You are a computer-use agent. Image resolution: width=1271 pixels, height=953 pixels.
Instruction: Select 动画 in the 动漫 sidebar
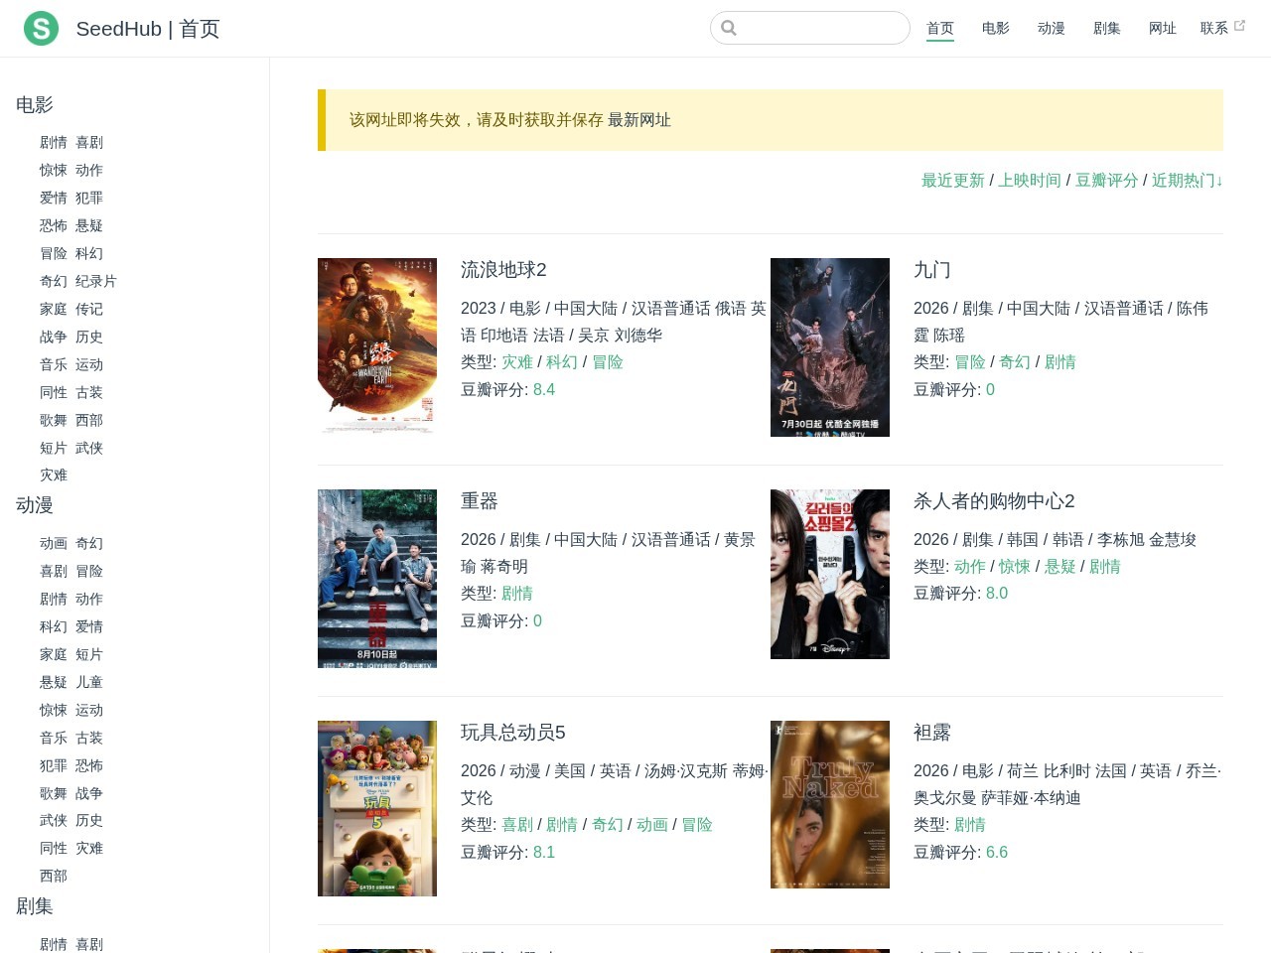click(54, 544)
